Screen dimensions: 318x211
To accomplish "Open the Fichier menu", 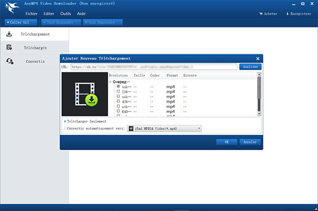I will (31, 14).
